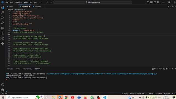Open the launch profile dropdown next to plus
This screenshot has height=99, width=176.
(162, 69)
